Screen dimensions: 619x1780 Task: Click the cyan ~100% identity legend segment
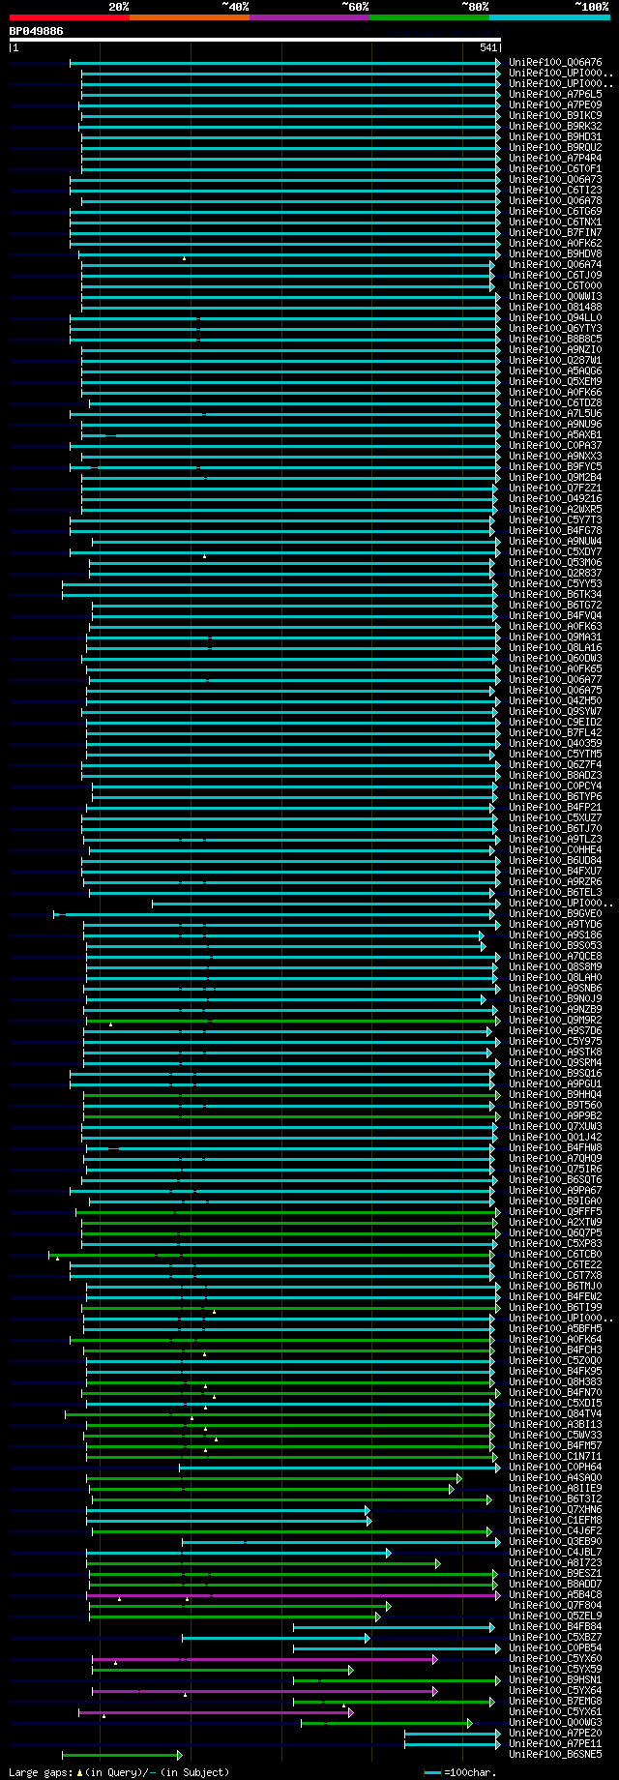tap(549, 16)
